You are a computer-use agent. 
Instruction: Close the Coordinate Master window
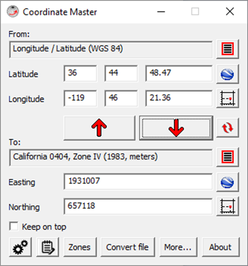[x=230, y=12]
